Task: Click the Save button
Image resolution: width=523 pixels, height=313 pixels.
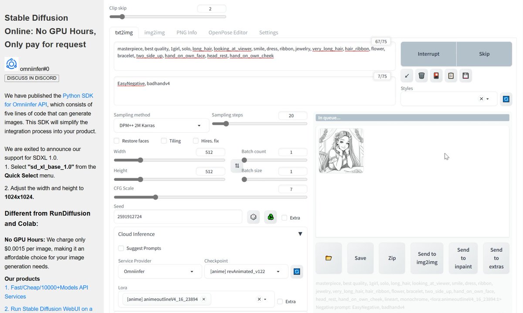Action: click(x=360, y=258)
